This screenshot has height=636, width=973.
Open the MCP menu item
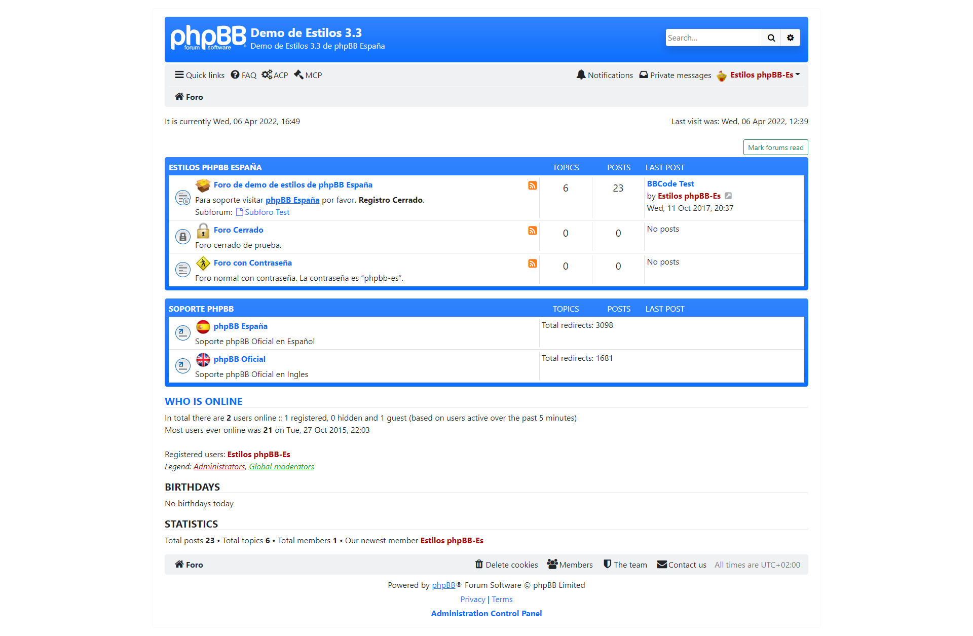click(308, 75)
